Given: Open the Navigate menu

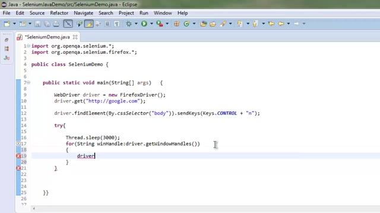Looking at the screenshot, I should tap(83, 13).
